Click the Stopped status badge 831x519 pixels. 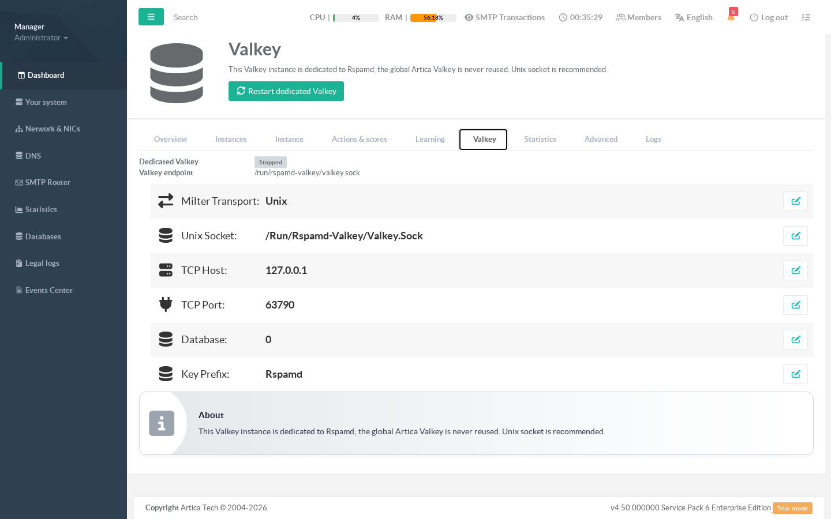click(x=271, y=162)
